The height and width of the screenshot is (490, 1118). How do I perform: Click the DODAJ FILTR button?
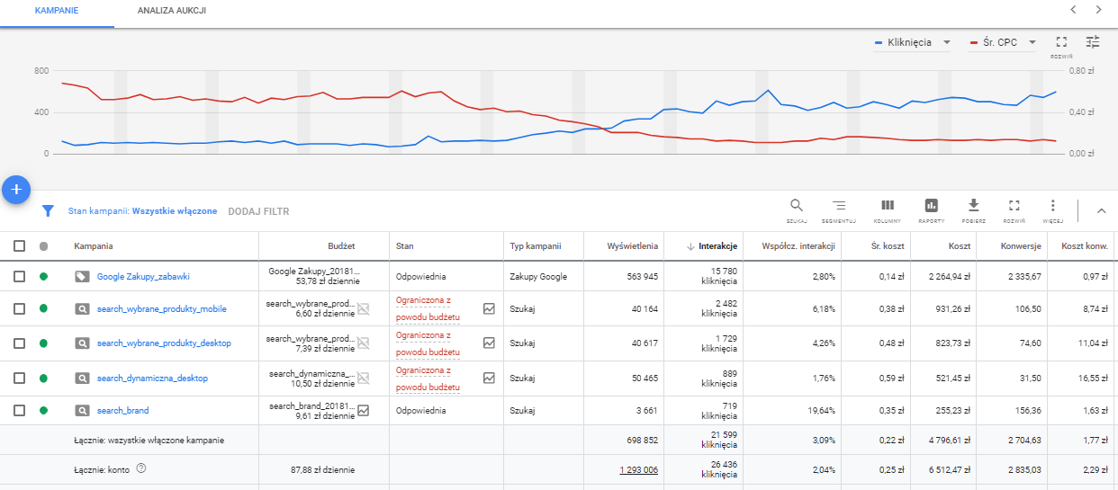(258, 211)
